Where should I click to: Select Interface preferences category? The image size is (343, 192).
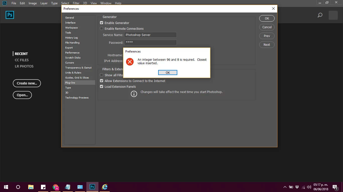(x=80, y=22)
